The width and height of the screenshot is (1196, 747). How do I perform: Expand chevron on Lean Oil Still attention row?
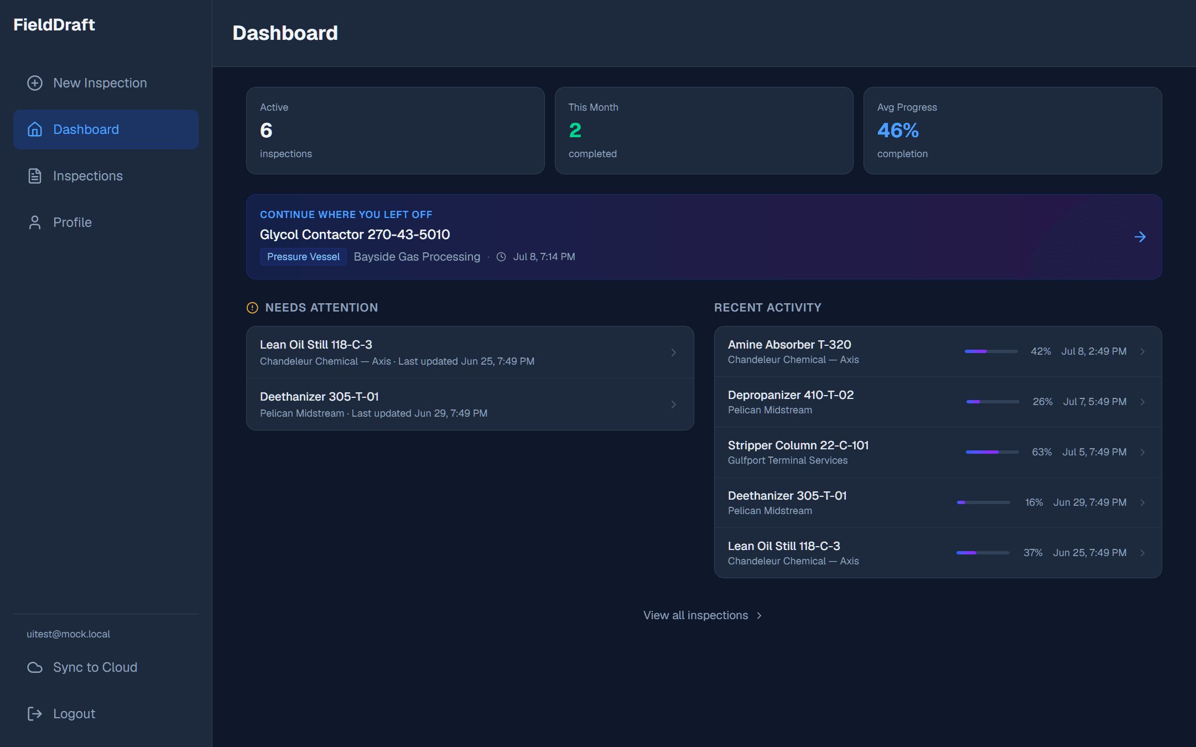[674, 352]
